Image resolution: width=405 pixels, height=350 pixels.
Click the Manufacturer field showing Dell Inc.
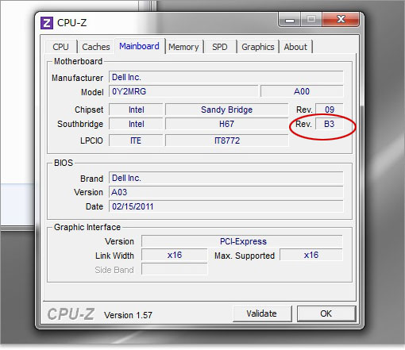pos(226,77)
